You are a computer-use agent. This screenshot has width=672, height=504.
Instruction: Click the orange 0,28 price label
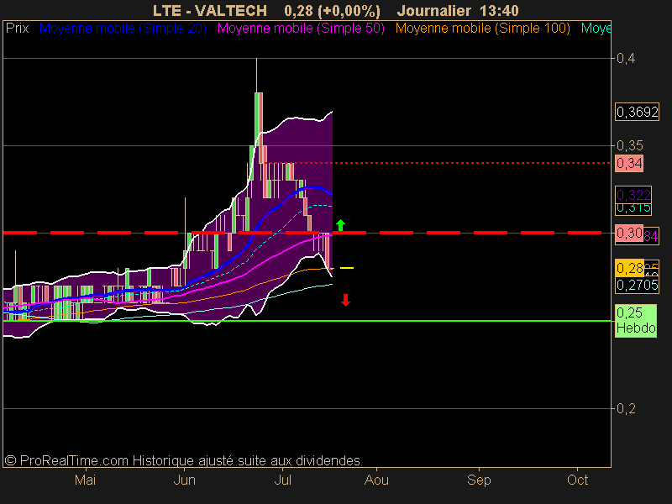[629, 268]
